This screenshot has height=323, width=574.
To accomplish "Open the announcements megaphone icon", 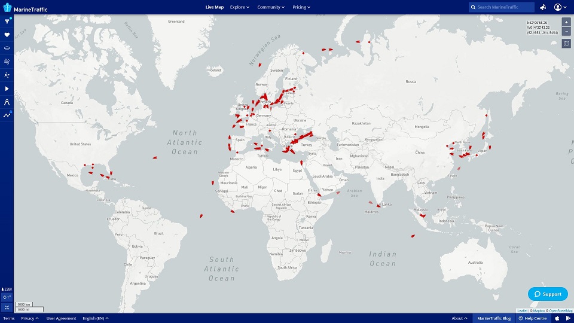I will (543, 7).
